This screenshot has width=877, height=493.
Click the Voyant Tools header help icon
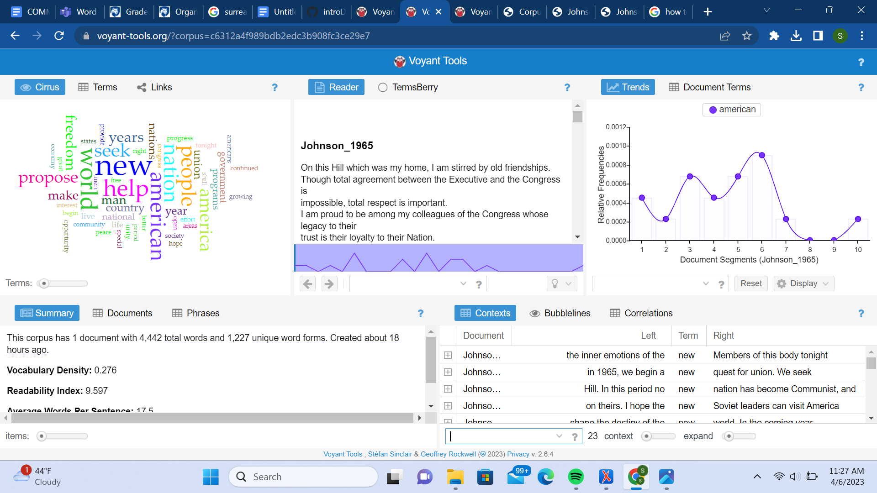(x=861, y=62)
